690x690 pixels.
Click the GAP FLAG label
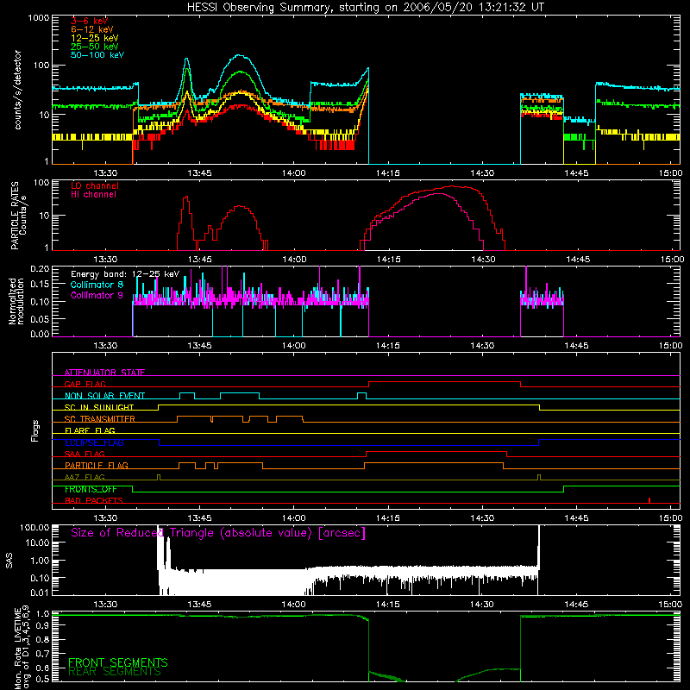pyautogui.click(x=85, y=384)
